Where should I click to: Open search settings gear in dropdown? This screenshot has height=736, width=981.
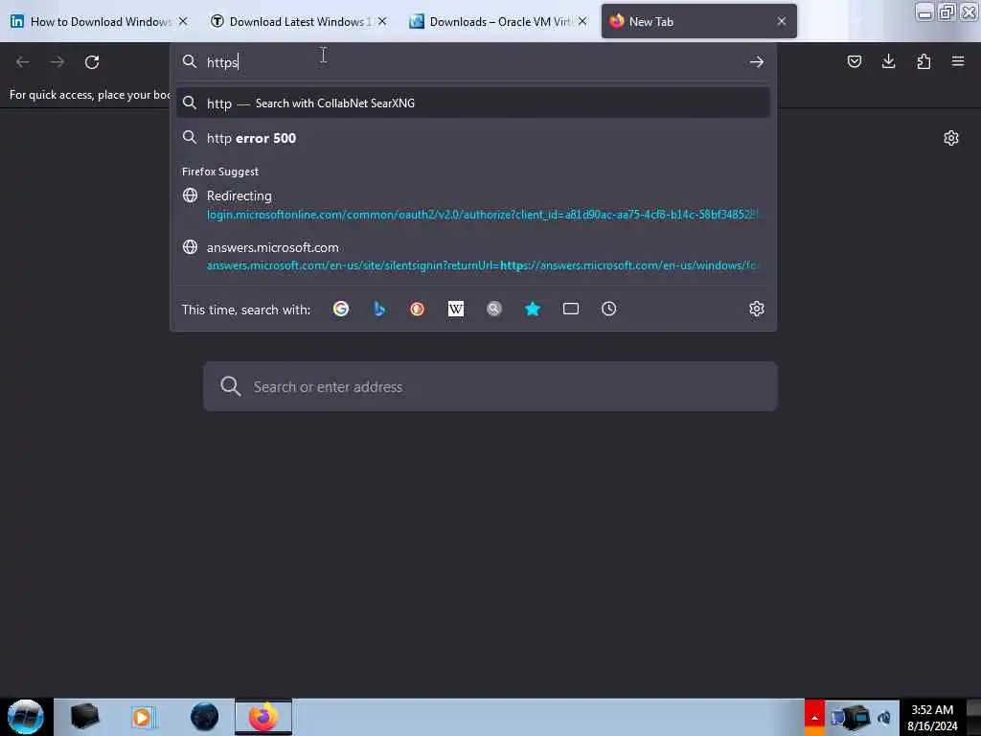pos(757,309)
